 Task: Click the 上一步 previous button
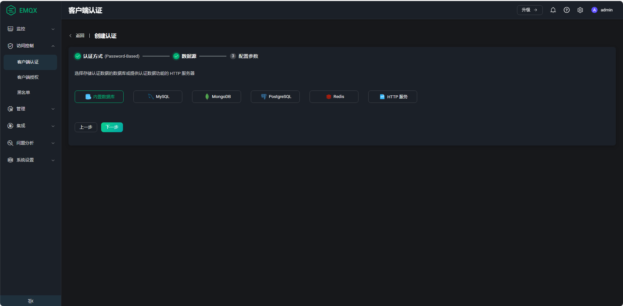click(86, 127)
